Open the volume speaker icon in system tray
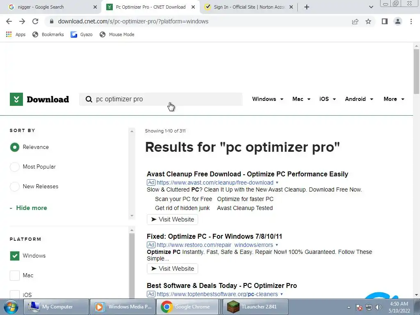Screen dimensions: 420x315 tap(378, 307)
